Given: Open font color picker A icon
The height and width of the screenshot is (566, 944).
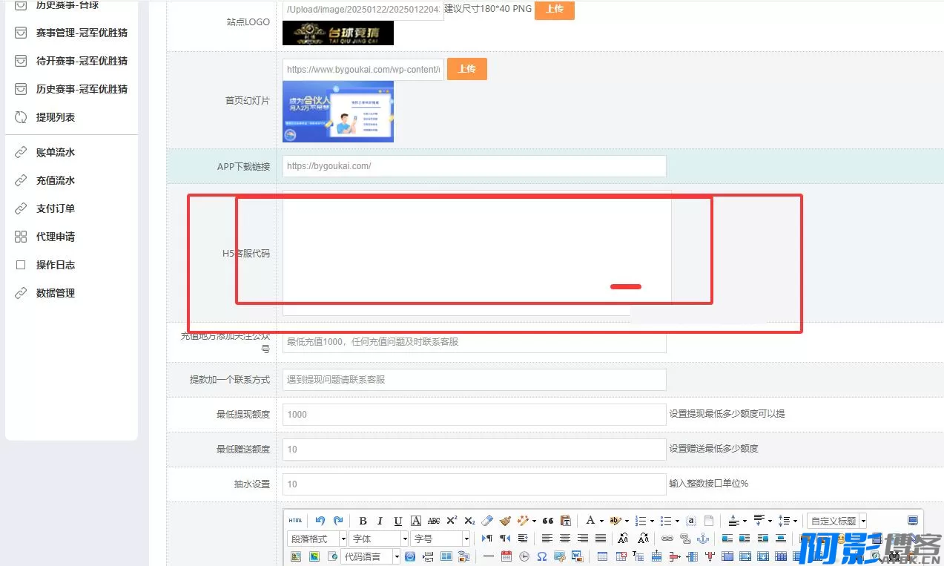Looking at the screenshot, I should (590, 521).
